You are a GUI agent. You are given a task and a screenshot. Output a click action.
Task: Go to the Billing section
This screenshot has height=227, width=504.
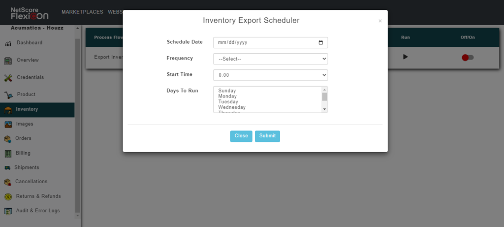click(x=23, y=153)
